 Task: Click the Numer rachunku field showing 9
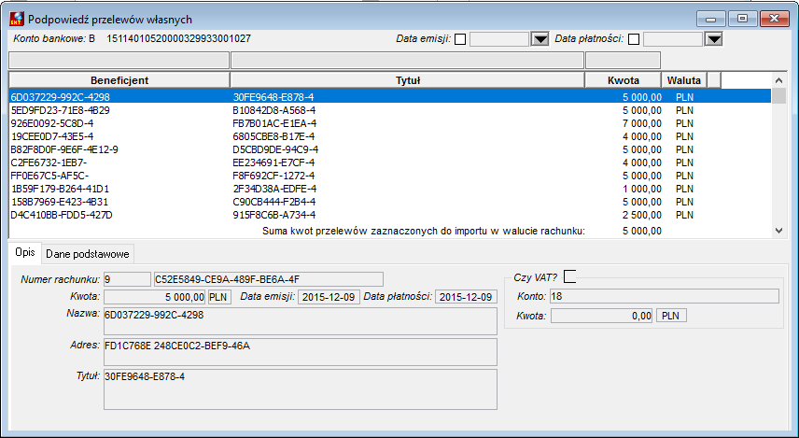click(x=127, y=279)
